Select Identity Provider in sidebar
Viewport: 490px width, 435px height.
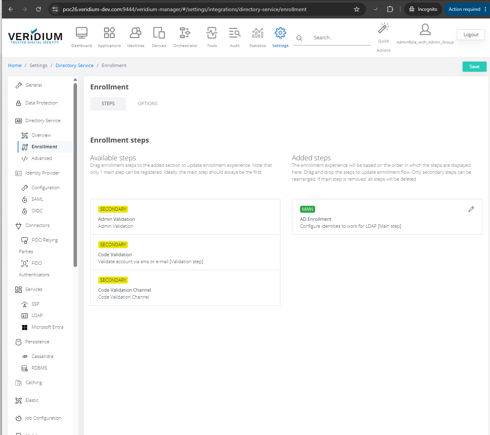(42, 173)
